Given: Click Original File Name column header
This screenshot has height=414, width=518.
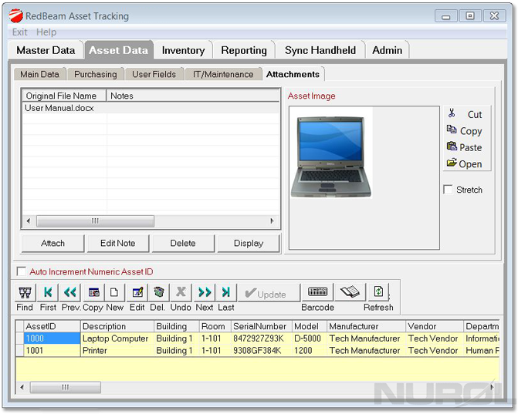Looking at the screenshot, I should click(64, 96).
